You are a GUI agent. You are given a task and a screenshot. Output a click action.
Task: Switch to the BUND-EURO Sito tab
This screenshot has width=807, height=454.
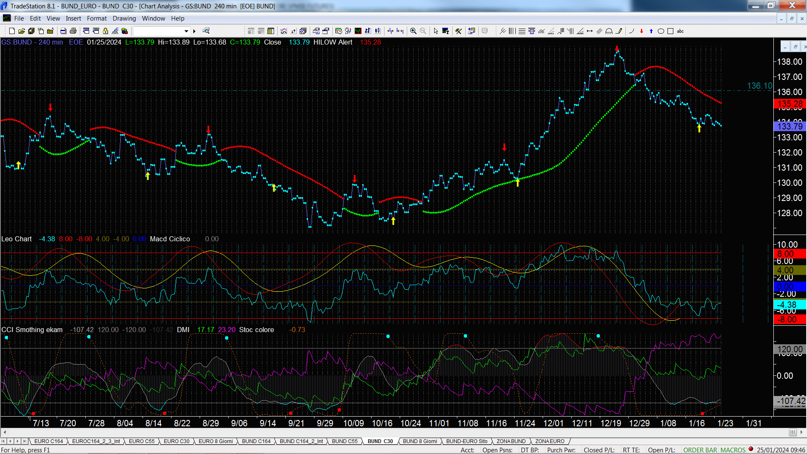467,441
